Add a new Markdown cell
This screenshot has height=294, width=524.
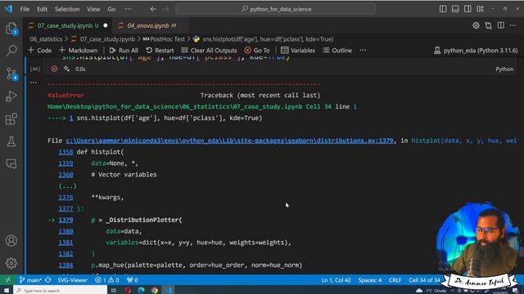pos(79,51)
